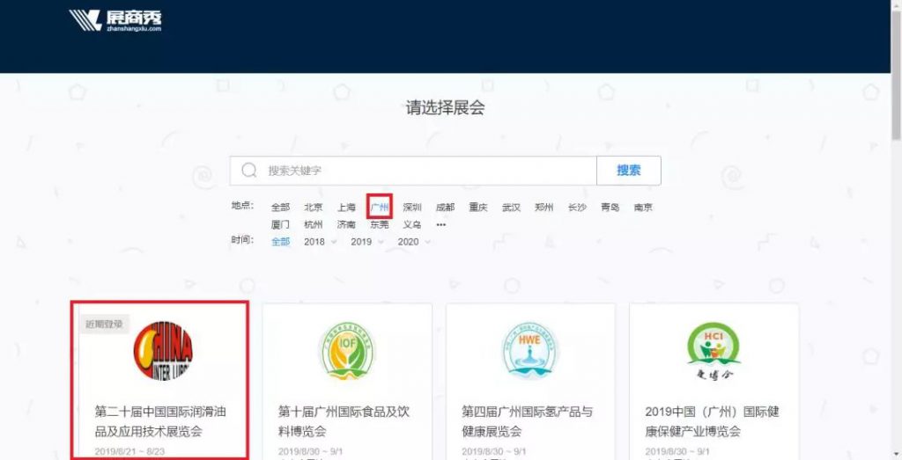Screen dimensions: 902x460
Task: Filter exhibitions by 厦门
Action: (x=281, y=224)
